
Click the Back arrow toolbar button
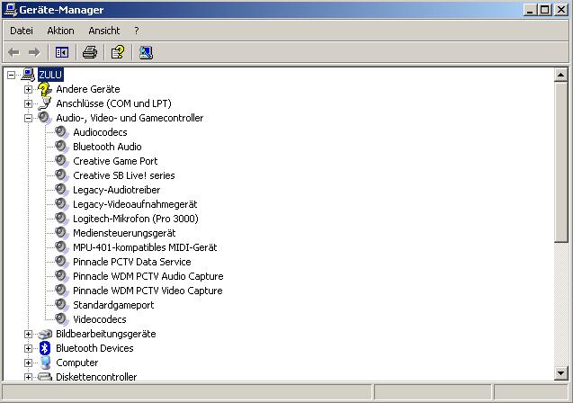tap(13, 52)
